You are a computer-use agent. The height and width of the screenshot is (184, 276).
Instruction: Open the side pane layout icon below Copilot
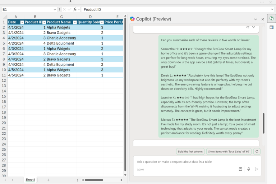(271, 27)
